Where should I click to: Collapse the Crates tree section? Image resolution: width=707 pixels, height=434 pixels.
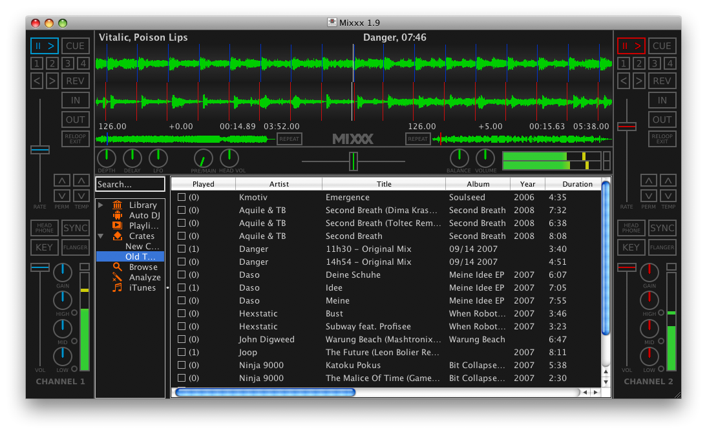pyautogui.click(x=100, y=236)
